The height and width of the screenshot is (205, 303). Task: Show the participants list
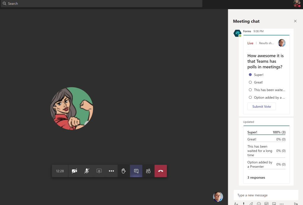coord(148,171)
